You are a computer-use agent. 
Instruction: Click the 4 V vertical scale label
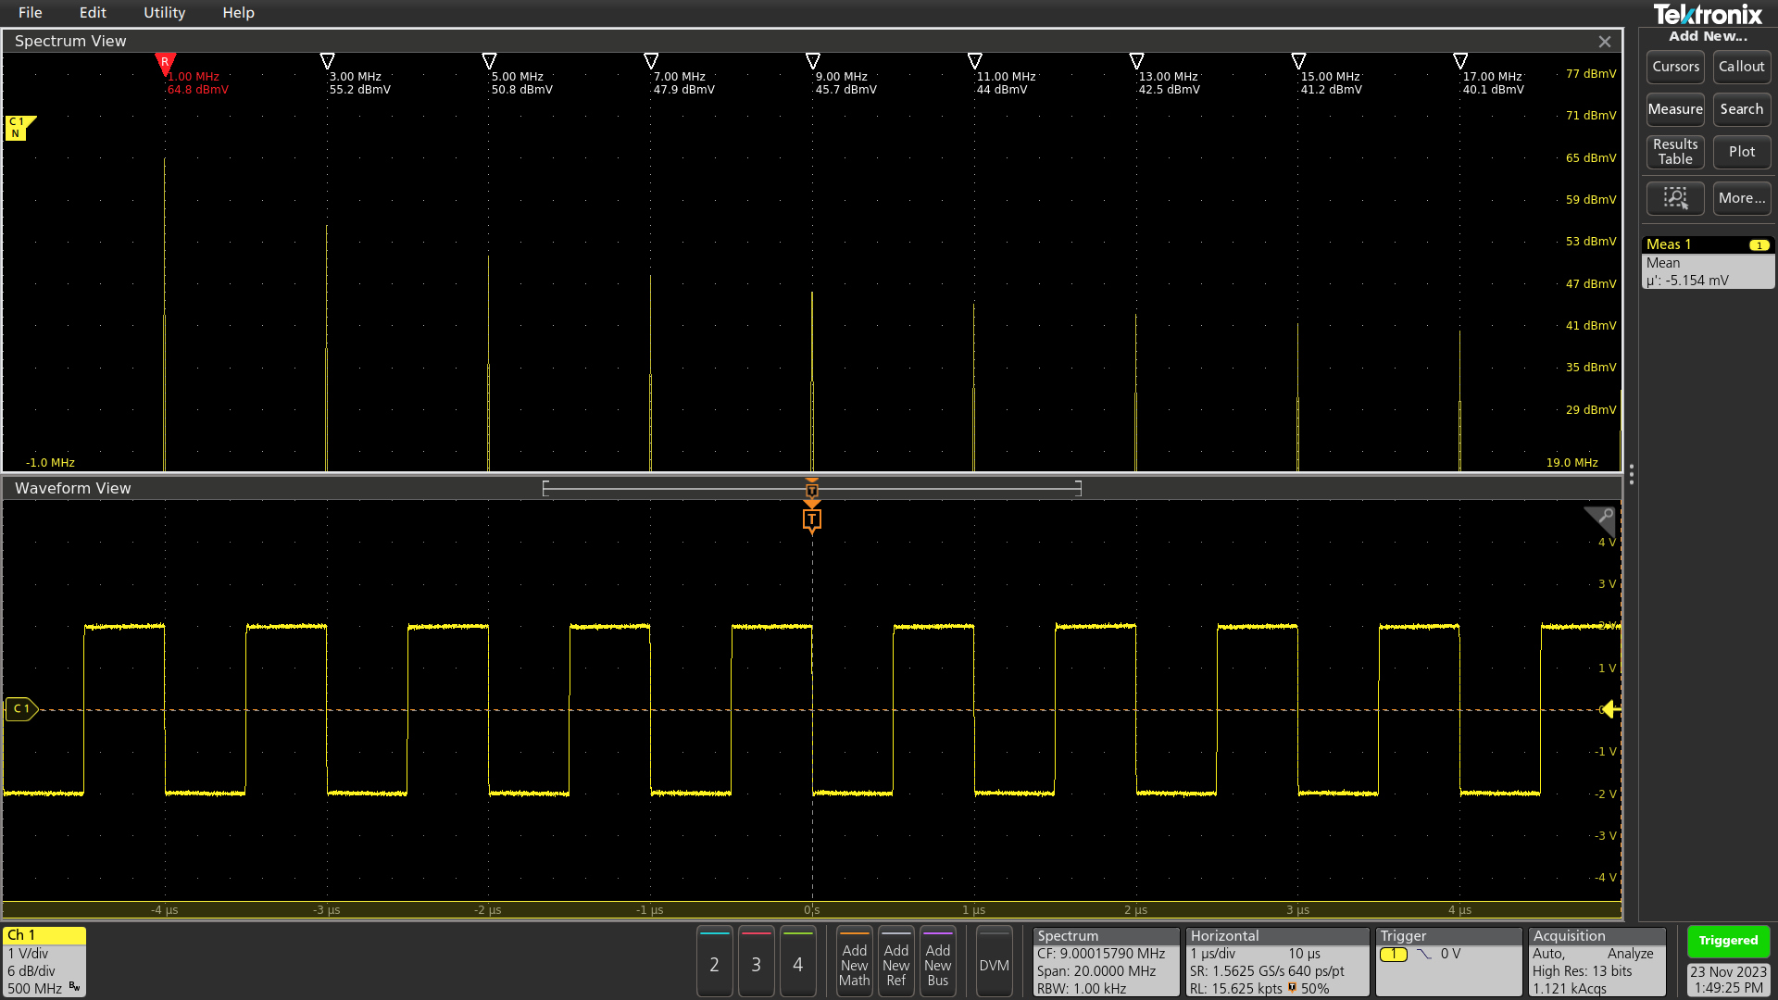pyautogui.click(x=1607, y=543)
